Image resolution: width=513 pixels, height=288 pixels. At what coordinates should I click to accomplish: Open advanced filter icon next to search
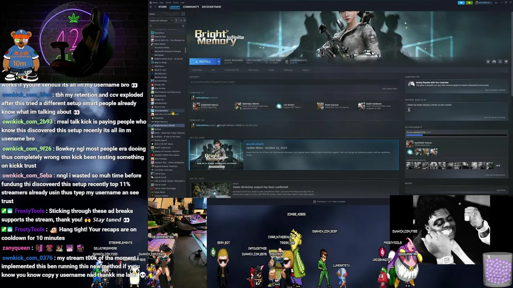(x=183, y=26)
